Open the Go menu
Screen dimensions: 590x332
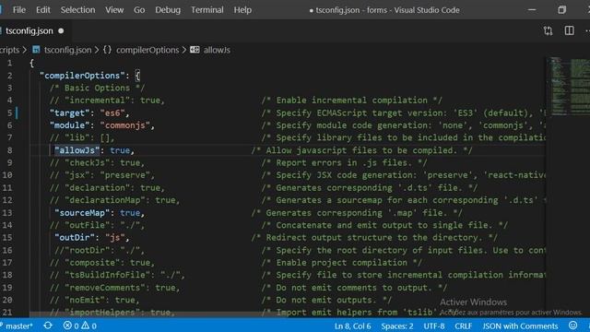139,10
